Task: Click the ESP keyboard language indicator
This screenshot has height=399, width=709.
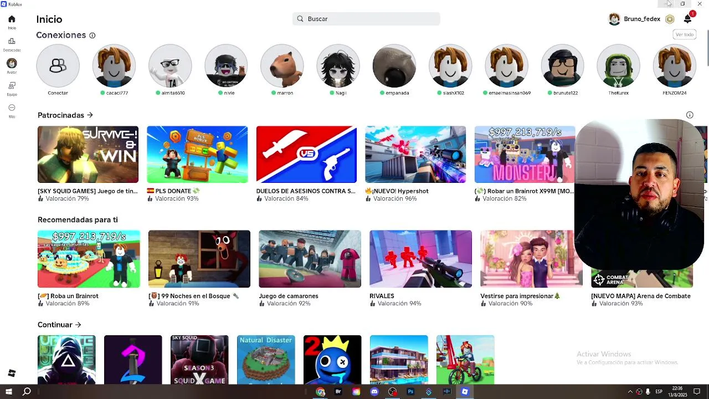Action: point(659,392)
